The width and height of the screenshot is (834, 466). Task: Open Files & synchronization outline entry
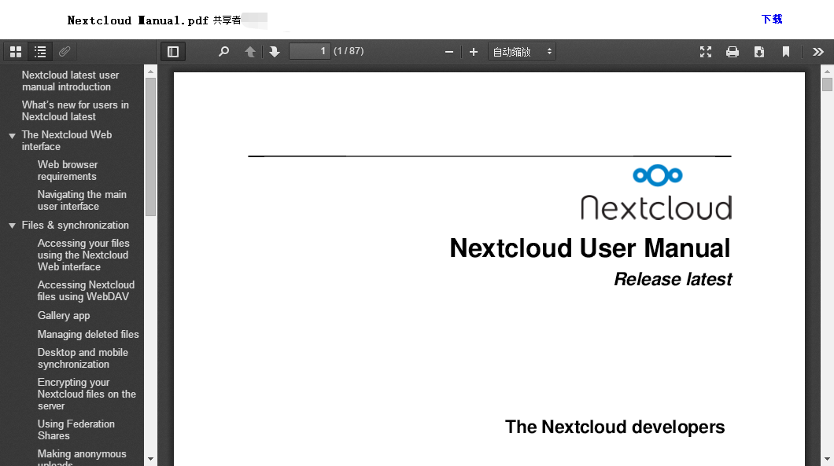pyautogui.click(x=75, y=226)
